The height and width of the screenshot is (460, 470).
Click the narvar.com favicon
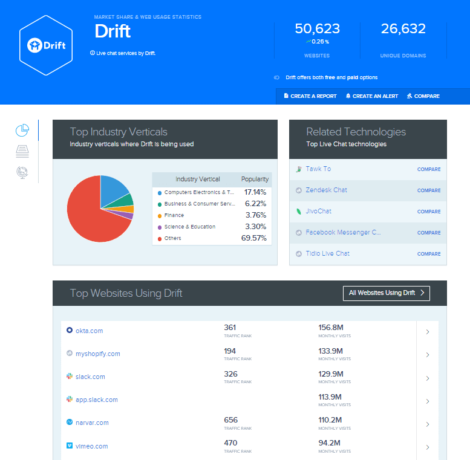pos(70,422)
